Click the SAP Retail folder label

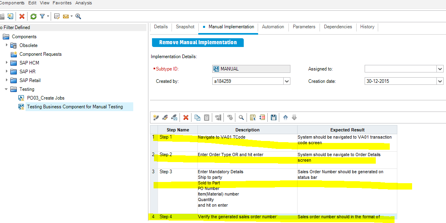point(30,80)
